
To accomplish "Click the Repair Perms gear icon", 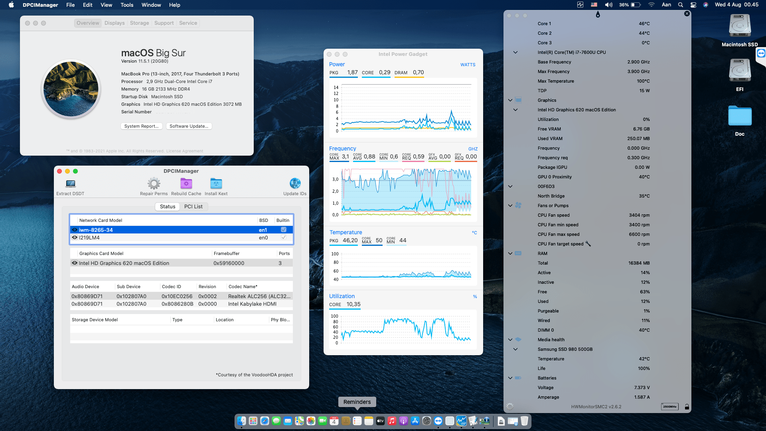I will [154, 184].
